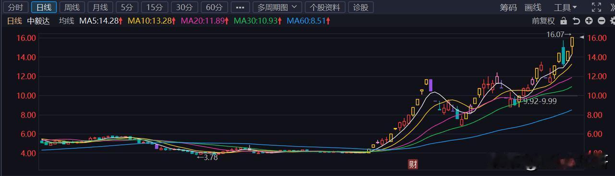Click MA5:14.28 indicator value

[x=101, y=21]
